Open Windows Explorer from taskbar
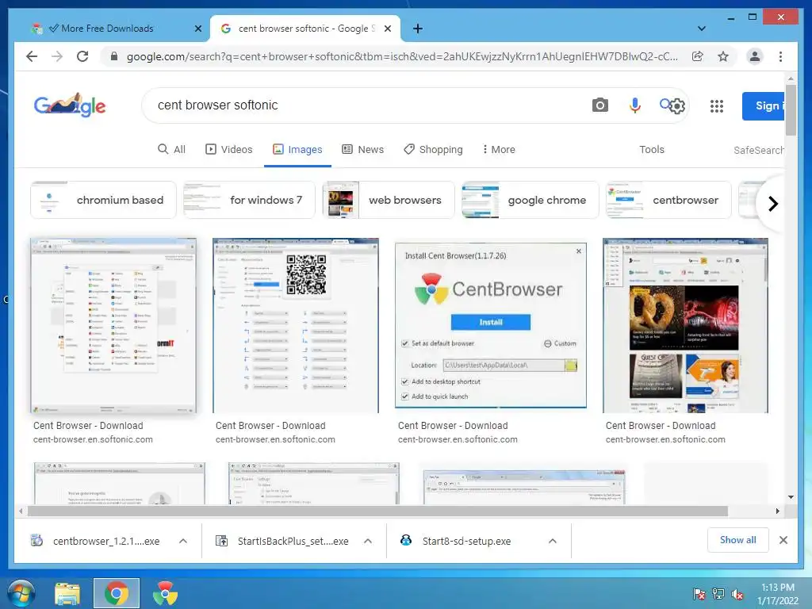812x609 pixels. tap(67, 593)
